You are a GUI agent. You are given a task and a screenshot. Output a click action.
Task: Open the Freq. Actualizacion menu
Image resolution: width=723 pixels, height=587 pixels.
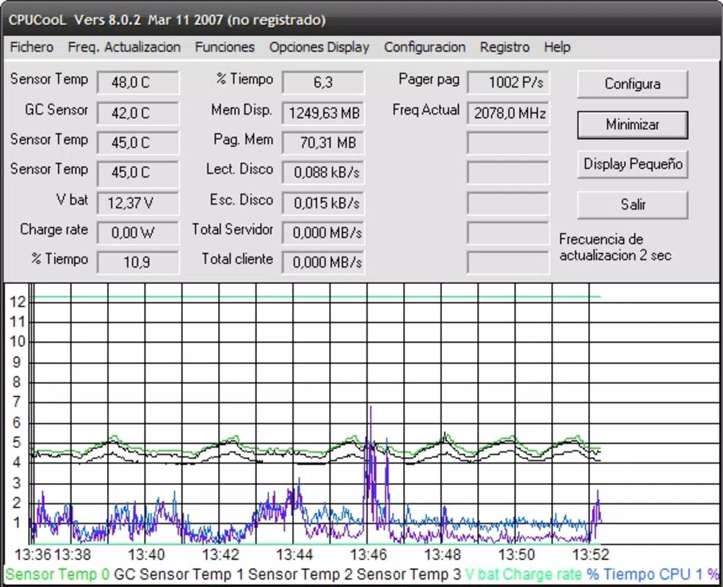(124, 47)
